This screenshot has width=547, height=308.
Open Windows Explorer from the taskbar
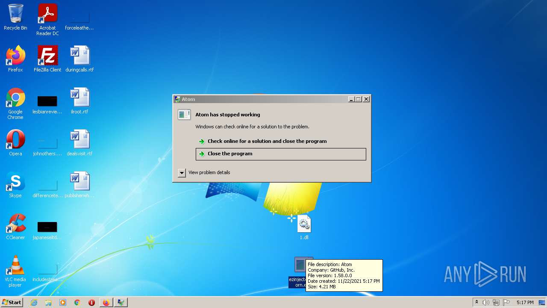pos(48,302)
